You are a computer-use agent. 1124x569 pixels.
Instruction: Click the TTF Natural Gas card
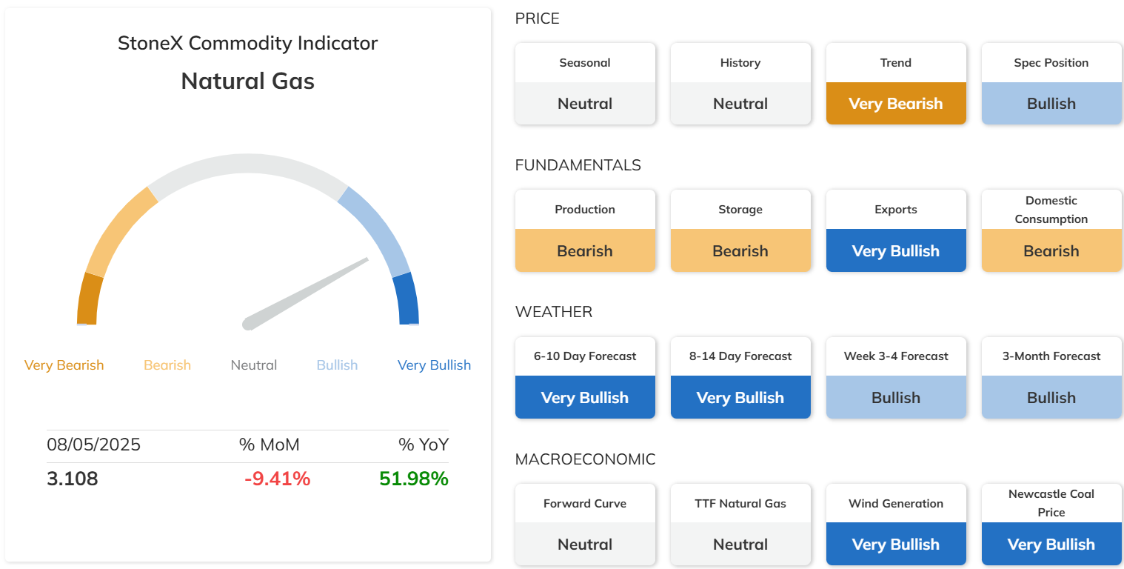740,524
